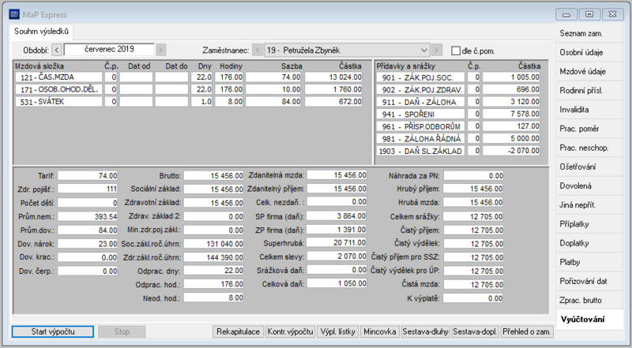Click the Prům.nem. field showing 393.54

point(88,216)
